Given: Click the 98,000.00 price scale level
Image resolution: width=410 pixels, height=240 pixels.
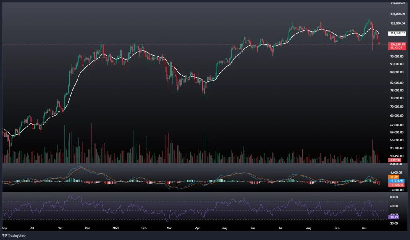Looking at the screenshot, I should click(397, 56).
